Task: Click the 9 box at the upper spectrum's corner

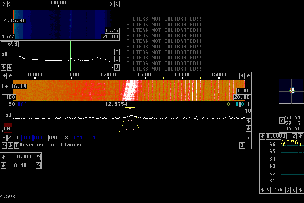Action: coord(117,67)
